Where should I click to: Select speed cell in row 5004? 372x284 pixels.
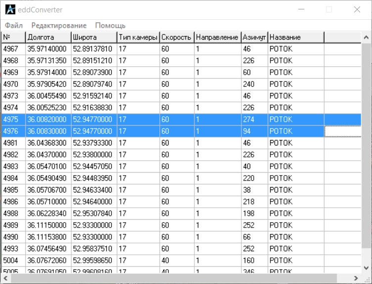[x=176, y=260]
